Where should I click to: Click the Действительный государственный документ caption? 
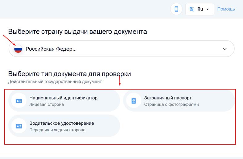(55, 82)
